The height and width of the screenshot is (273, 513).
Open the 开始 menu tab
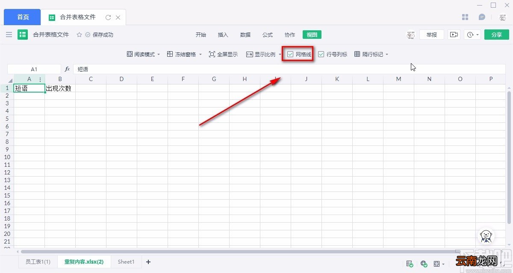pos(200,35)
